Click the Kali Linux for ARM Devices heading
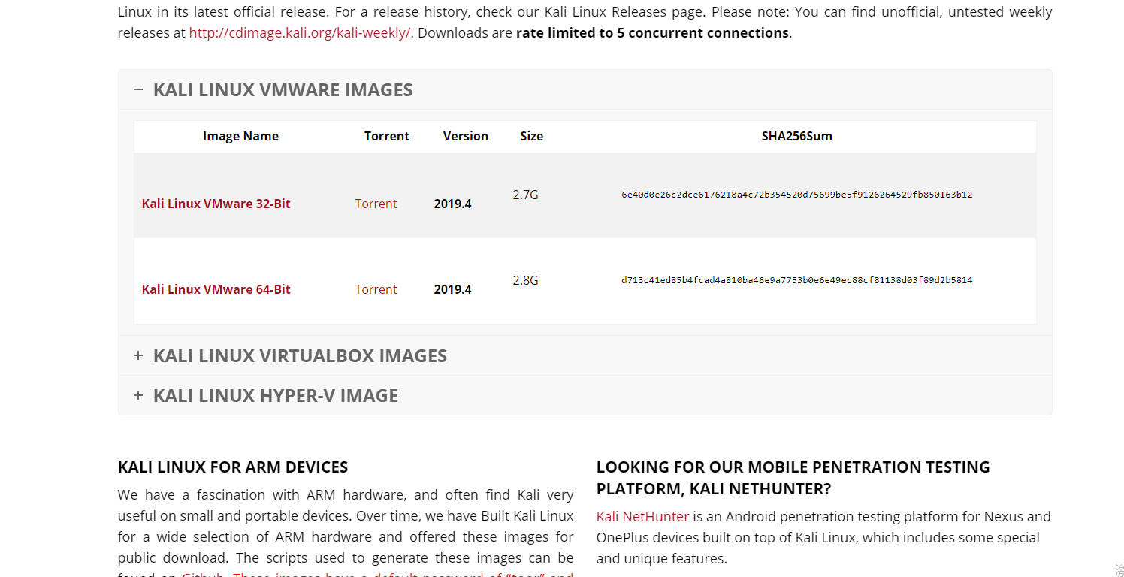This screenshot has height=577, width=1124. [x=233, y=467]
